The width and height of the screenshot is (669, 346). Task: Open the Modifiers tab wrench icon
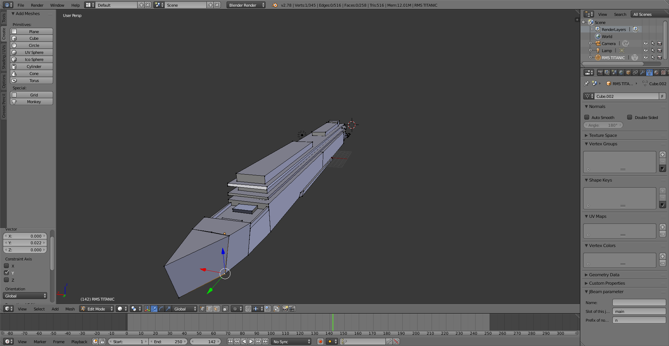(x=642, y=73)
